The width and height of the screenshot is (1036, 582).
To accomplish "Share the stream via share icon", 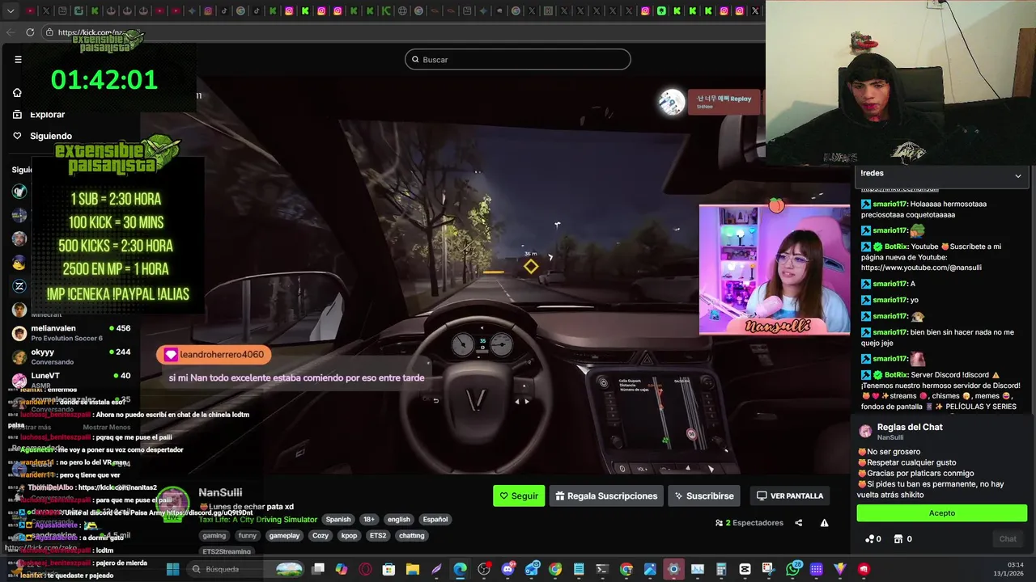I will pyautogui.click(x=798, y=523).
